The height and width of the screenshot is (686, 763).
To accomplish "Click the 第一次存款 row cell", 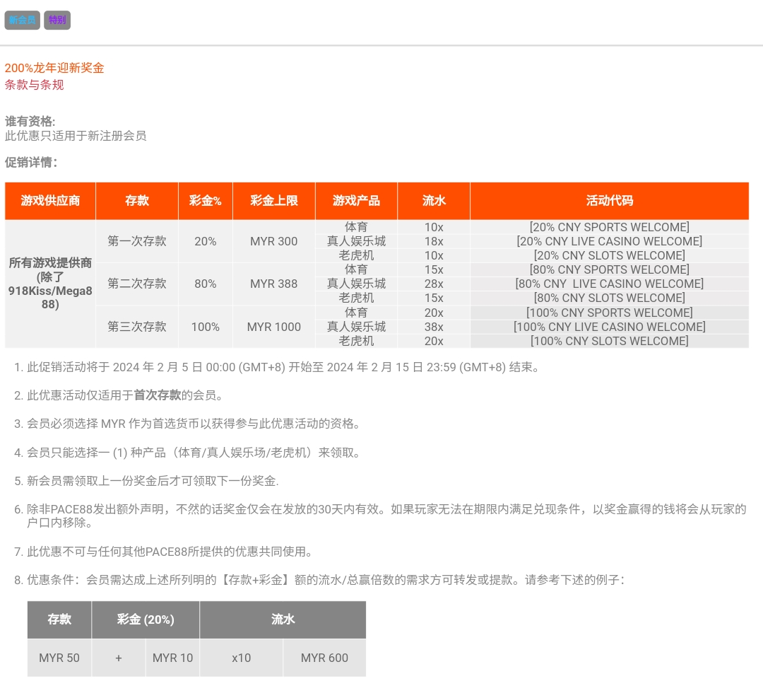I will tap(137, 241).
